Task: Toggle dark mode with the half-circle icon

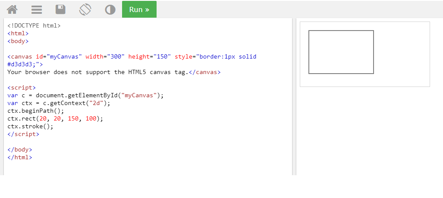Action: [110, 9]
